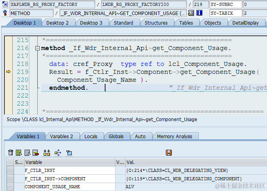
Task: Switch to Variables 2 tab
Action: pyautogui.click(x=61, y=136)
